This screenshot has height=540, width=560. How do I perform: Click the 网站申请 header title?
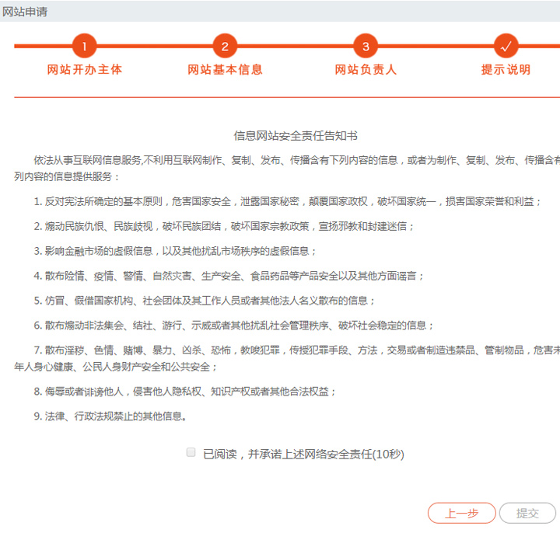23,10
